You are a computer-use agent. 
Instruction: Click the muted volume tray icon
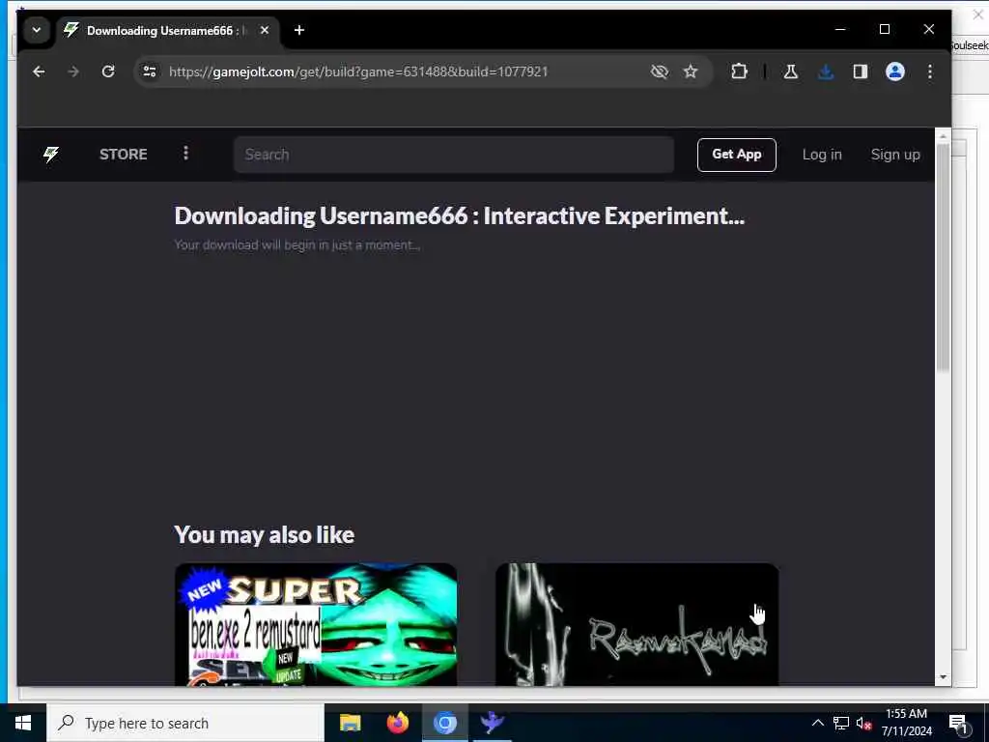point(863,723)
